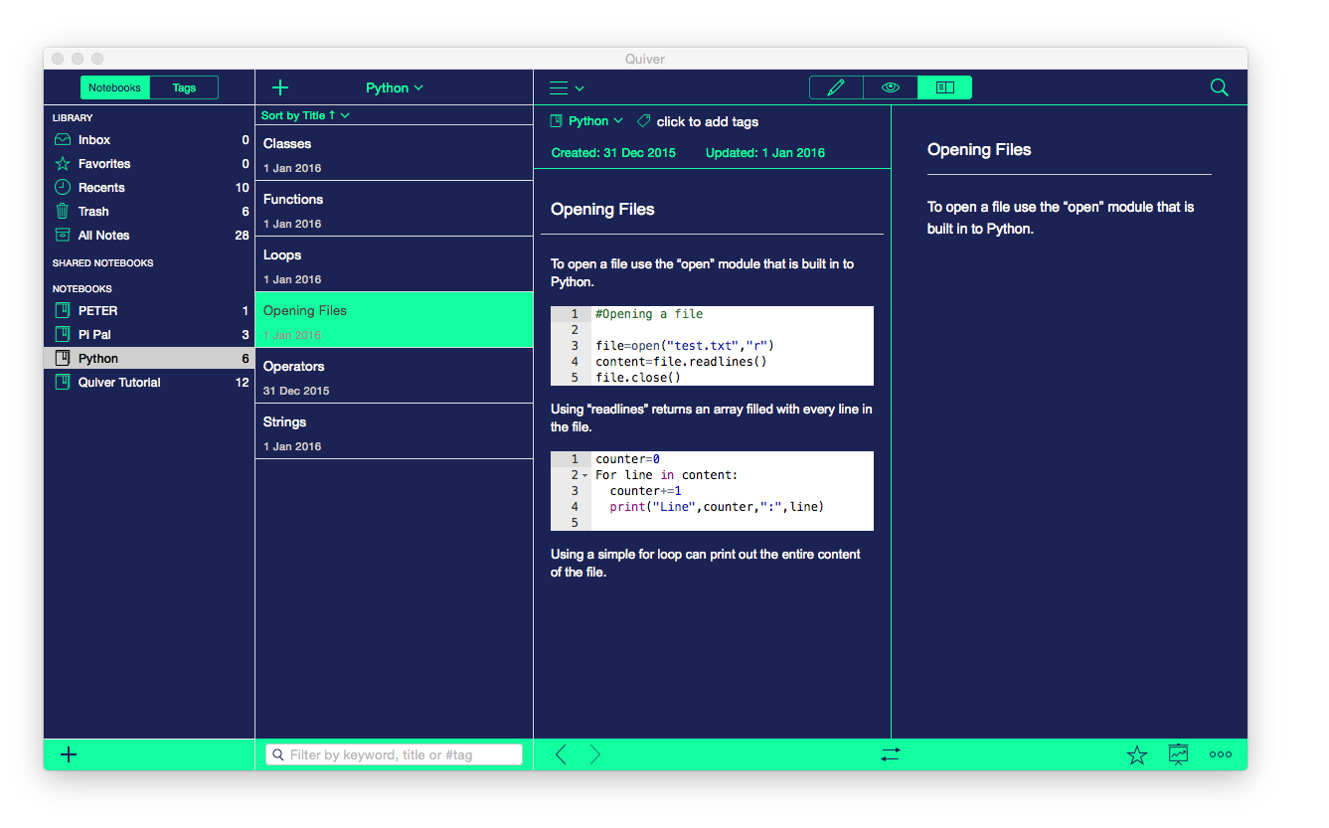Add a new note with plus icon
This screenshot has height=828, width=1329.
[x=280, y=87]
